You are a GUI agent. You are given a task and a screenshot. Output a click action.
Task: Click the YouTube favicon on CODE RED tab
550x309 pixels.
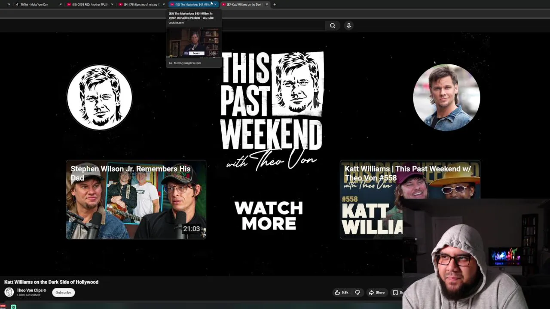(69, 4)
